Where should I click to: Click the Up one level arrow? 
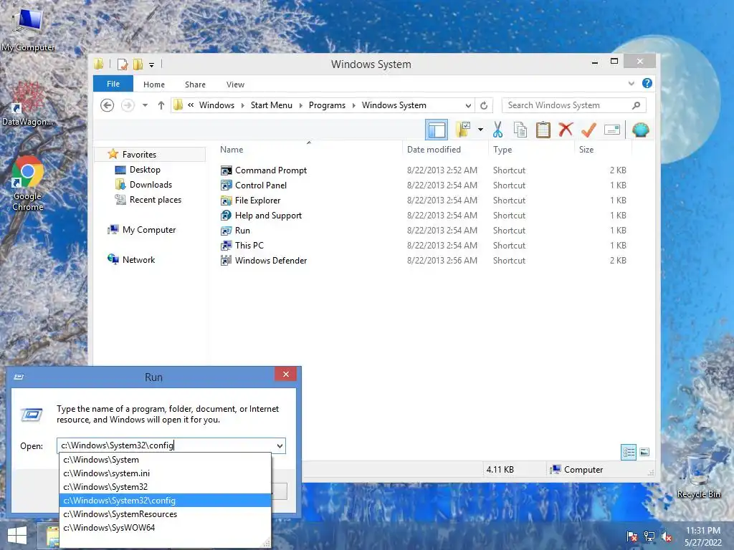click(161, 105)
